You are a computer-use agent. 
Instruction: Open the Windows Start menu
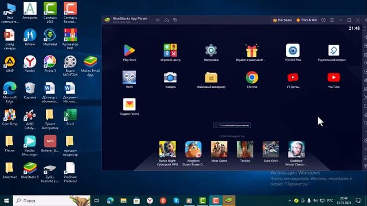coord(6,201)
